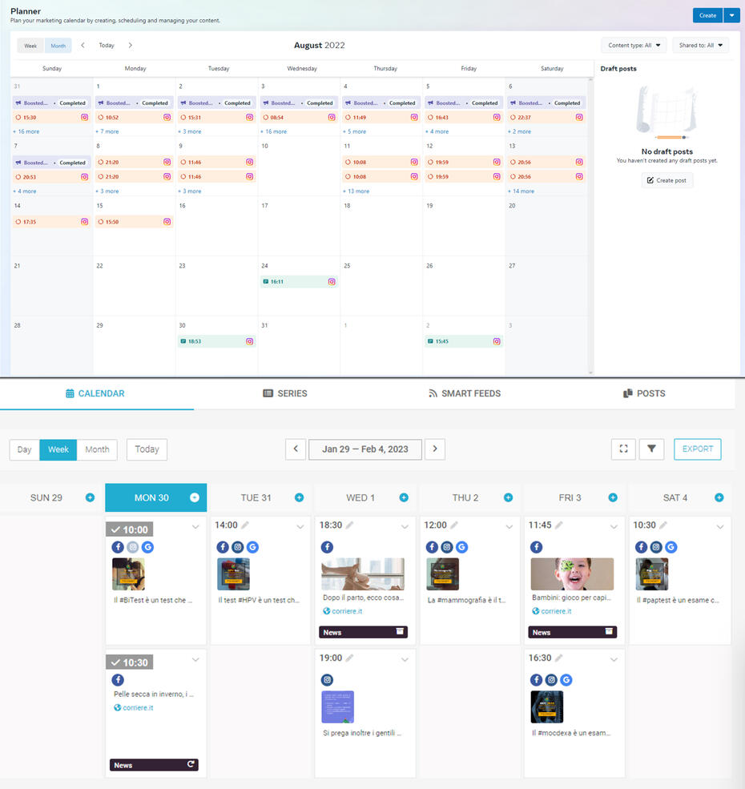
Task: Select Day view in calendar
Action: 25,449
